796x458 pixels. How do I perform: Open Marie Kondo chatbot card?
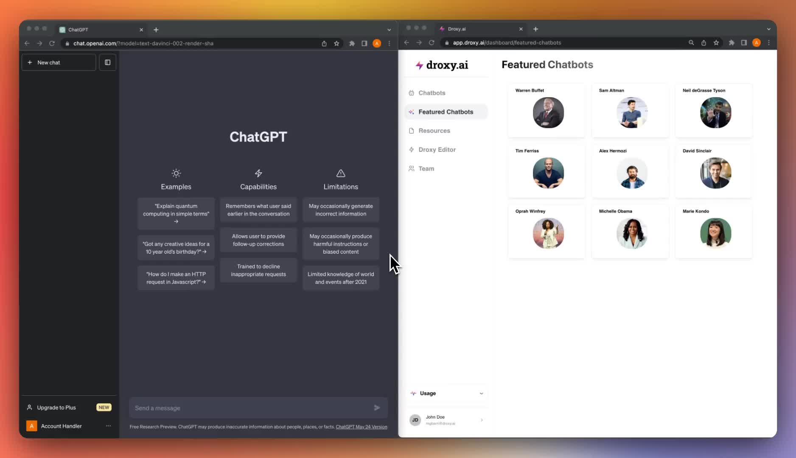pyautogui.click(x=714, y=231)
